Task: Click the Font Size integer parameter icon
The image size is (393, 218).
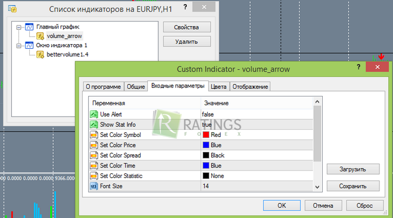Action: (94, 186)
